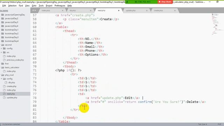Click the text Options on line 67
Screen dimensions: 224x126
pyautogui.click(x=92, y=55)
